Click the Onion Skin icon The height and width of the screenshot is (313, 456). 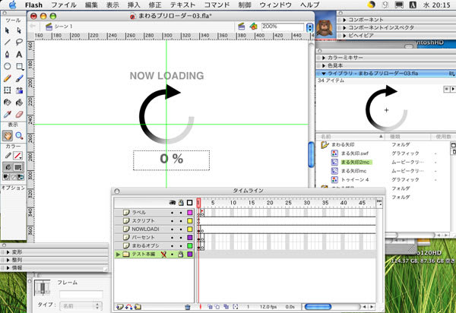coord(210,307)
